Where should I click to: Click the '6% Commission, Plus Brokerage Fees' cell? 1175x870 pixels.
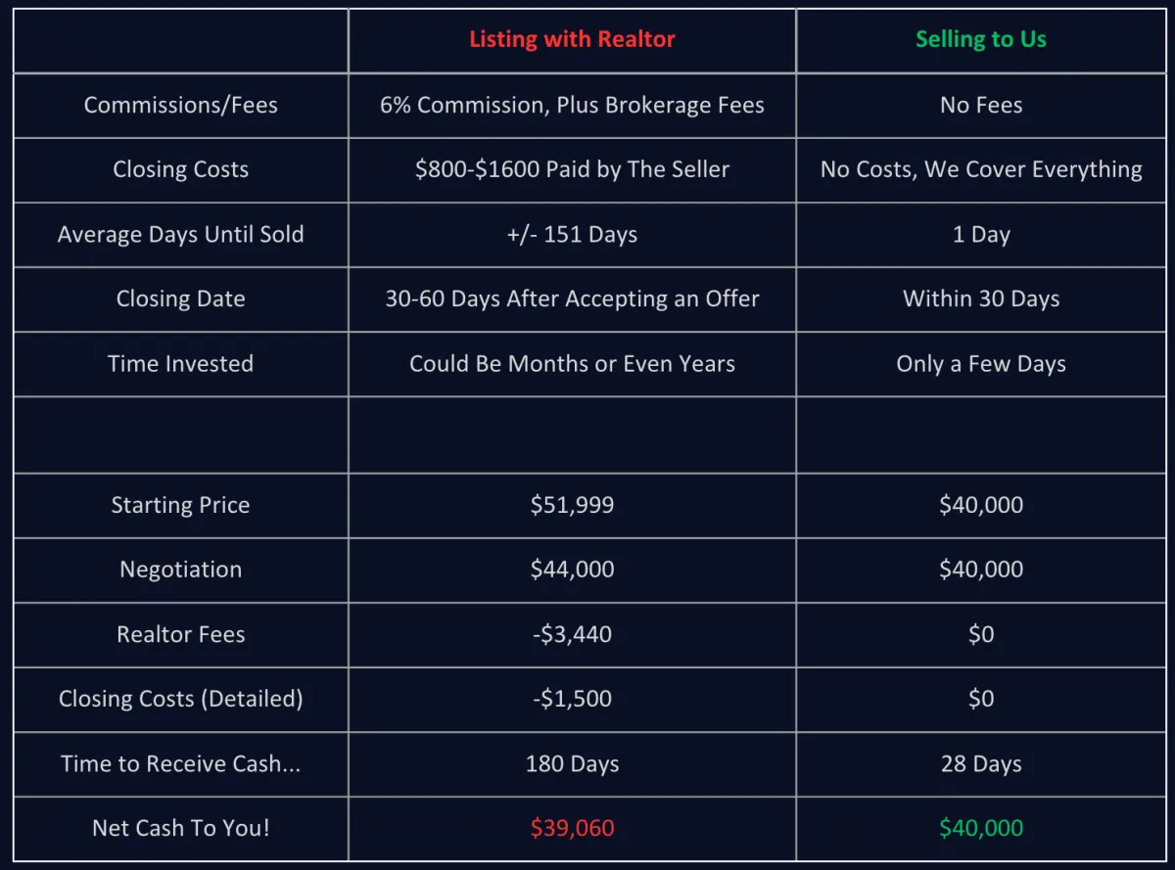572,105
